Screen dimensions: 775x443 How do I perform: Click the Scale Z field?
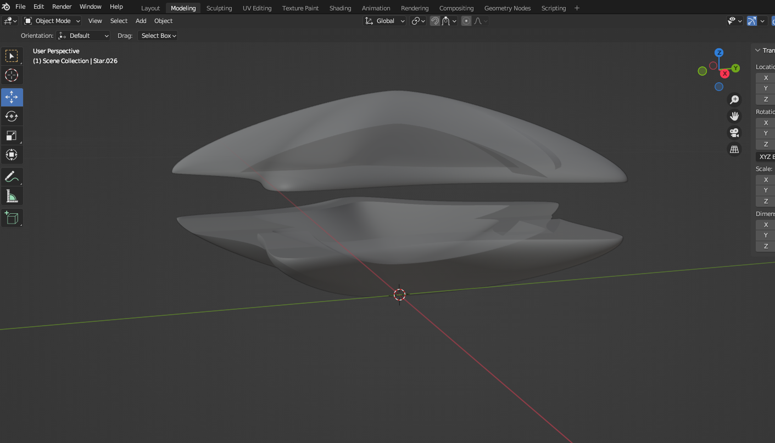click(765, 201)
